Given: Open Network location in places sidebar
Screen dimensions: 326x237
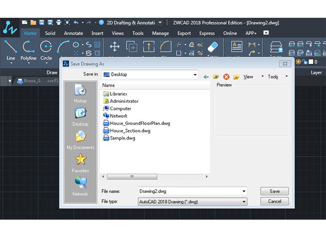Looking at the screenshot, I should click(80, 186).
